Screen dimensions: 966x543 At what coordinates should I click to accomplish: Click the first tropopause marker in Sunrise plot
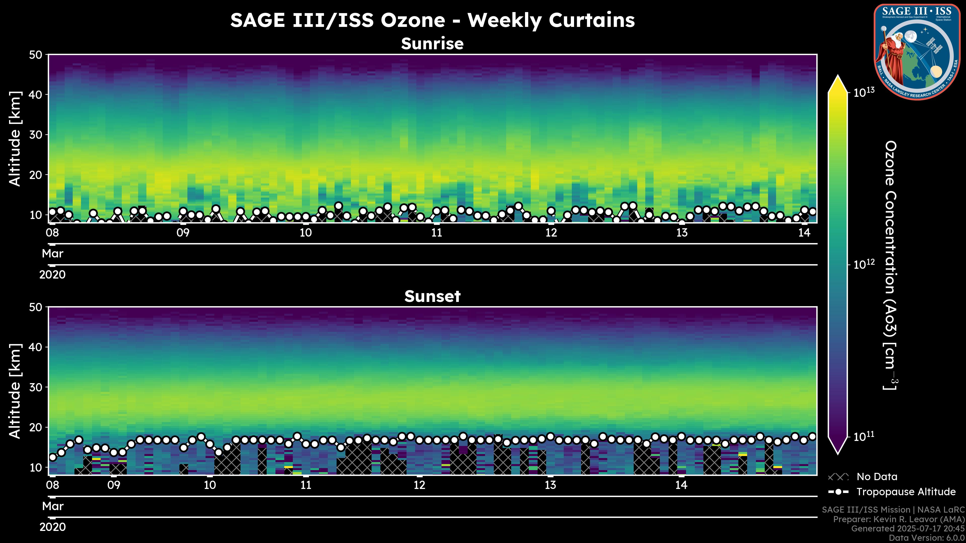pyautogui.click(x=53, y=212)
